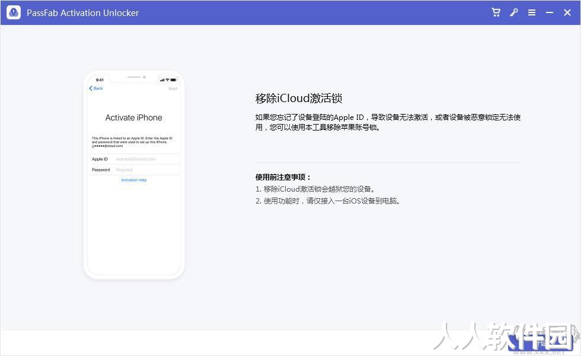Click the phone mockup illustration
The width and height of the screenshot is (581, 356).
[x=134, y=174]
